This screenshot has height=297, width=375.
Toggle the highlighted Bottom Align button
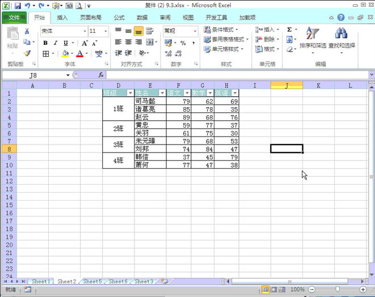coord(138,31)
